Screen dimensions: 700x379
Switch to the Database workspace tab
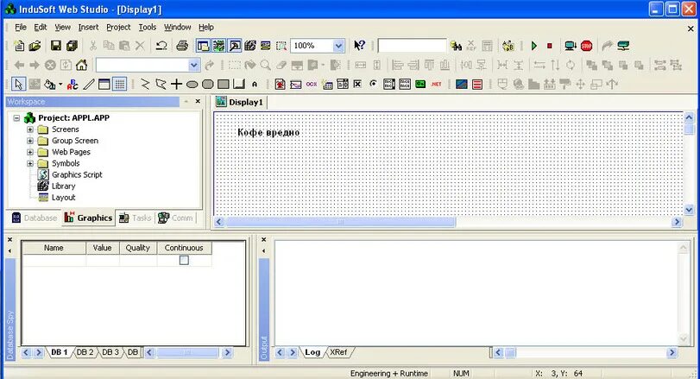click(35, 218)
